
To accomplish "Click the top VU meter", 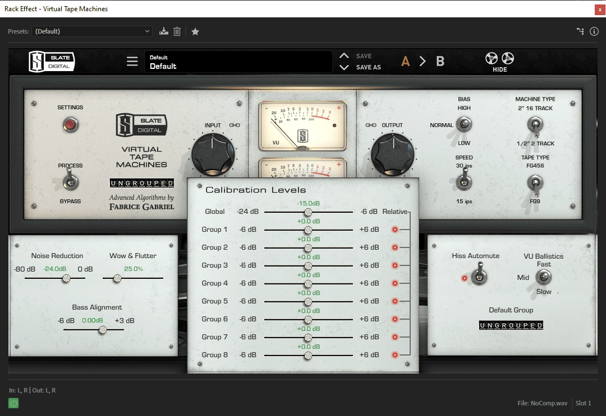I will pos(302,125).
